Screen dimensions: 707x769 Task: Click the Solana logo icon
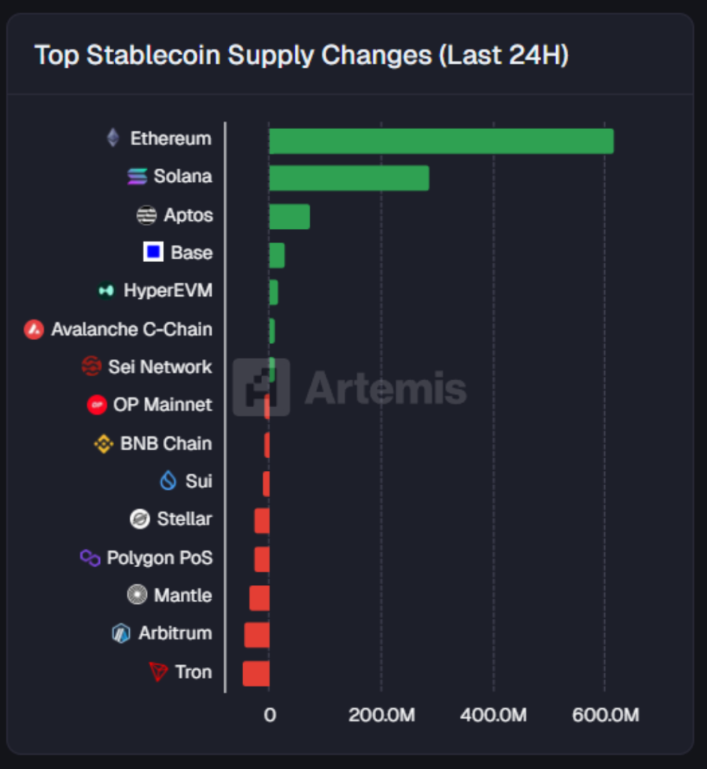(x=137, y=176)
